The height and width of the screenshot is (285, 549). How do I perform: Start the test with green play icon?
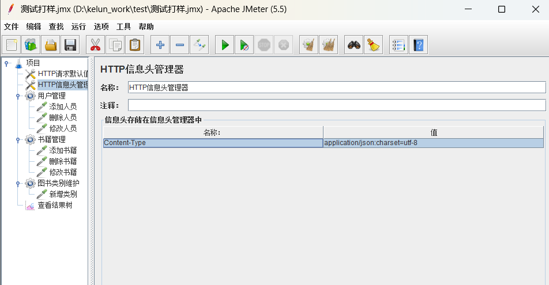tap(225, 45)
